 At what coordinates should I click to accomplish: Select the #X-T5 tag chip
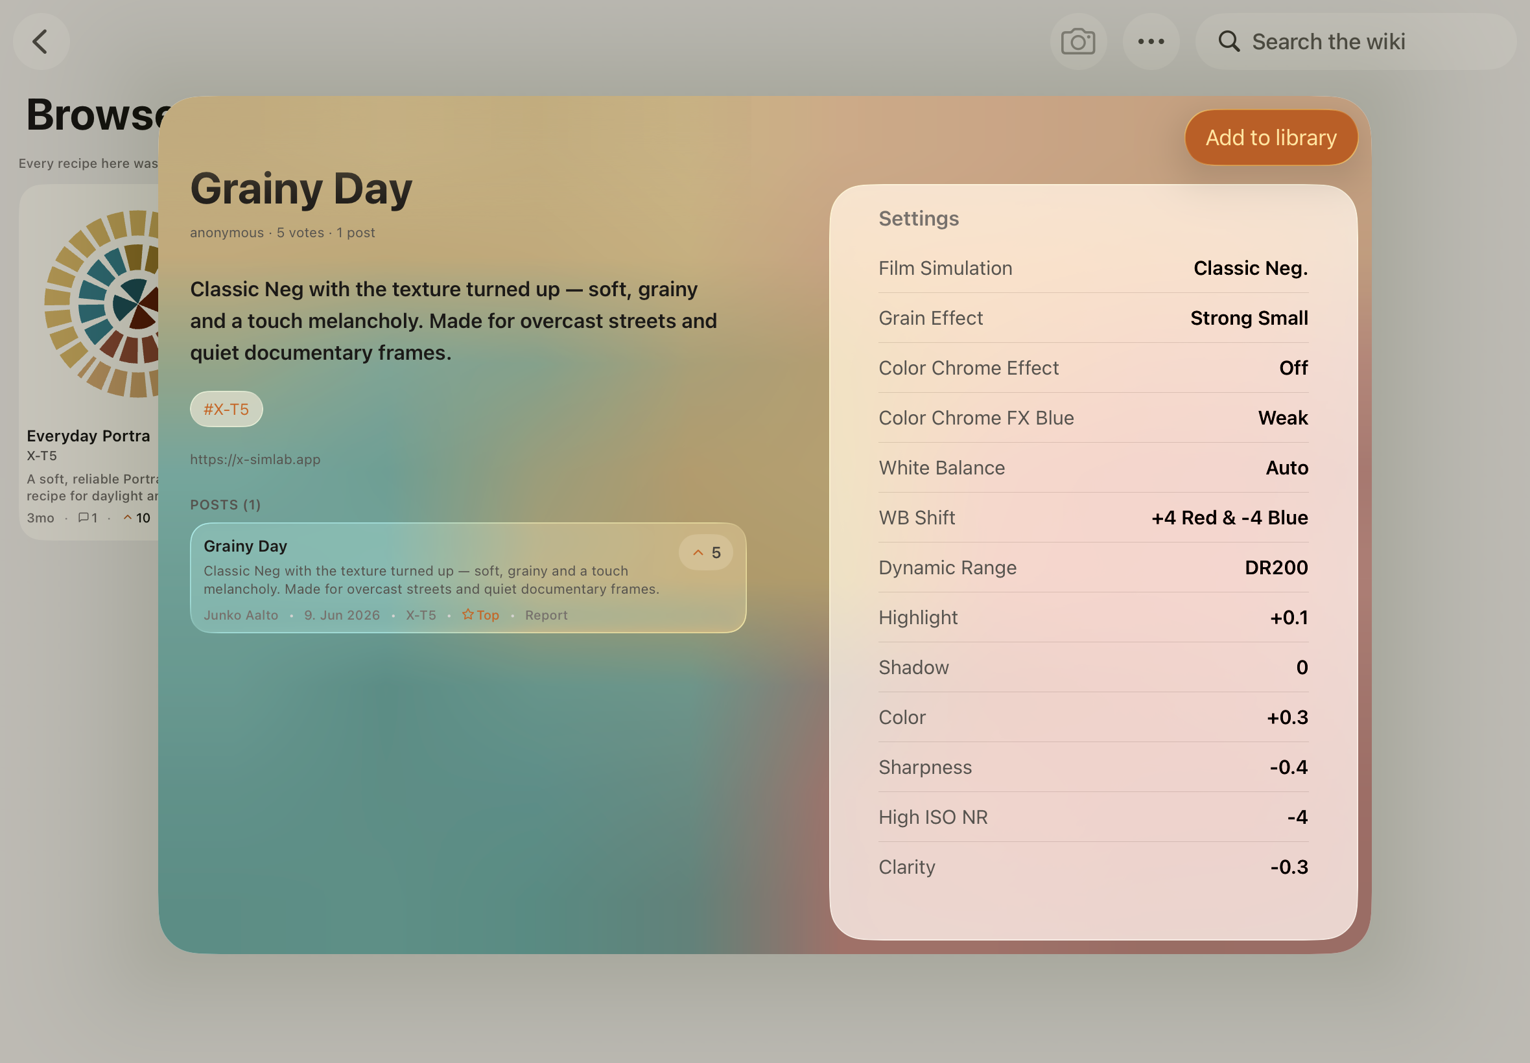click(226, 409)
